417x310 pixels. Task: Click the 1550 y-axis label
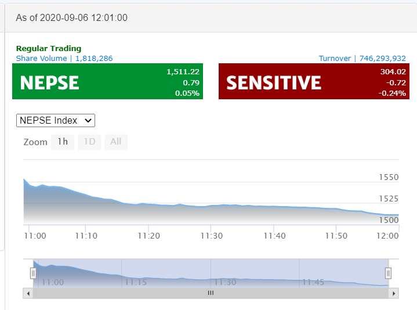click(389, 177)
